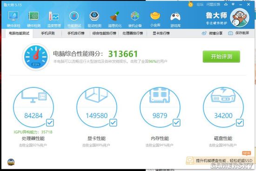Switch to the 显卡排行榜 tab
Viewport: 256px width, 171px height.
click(161, 33)
